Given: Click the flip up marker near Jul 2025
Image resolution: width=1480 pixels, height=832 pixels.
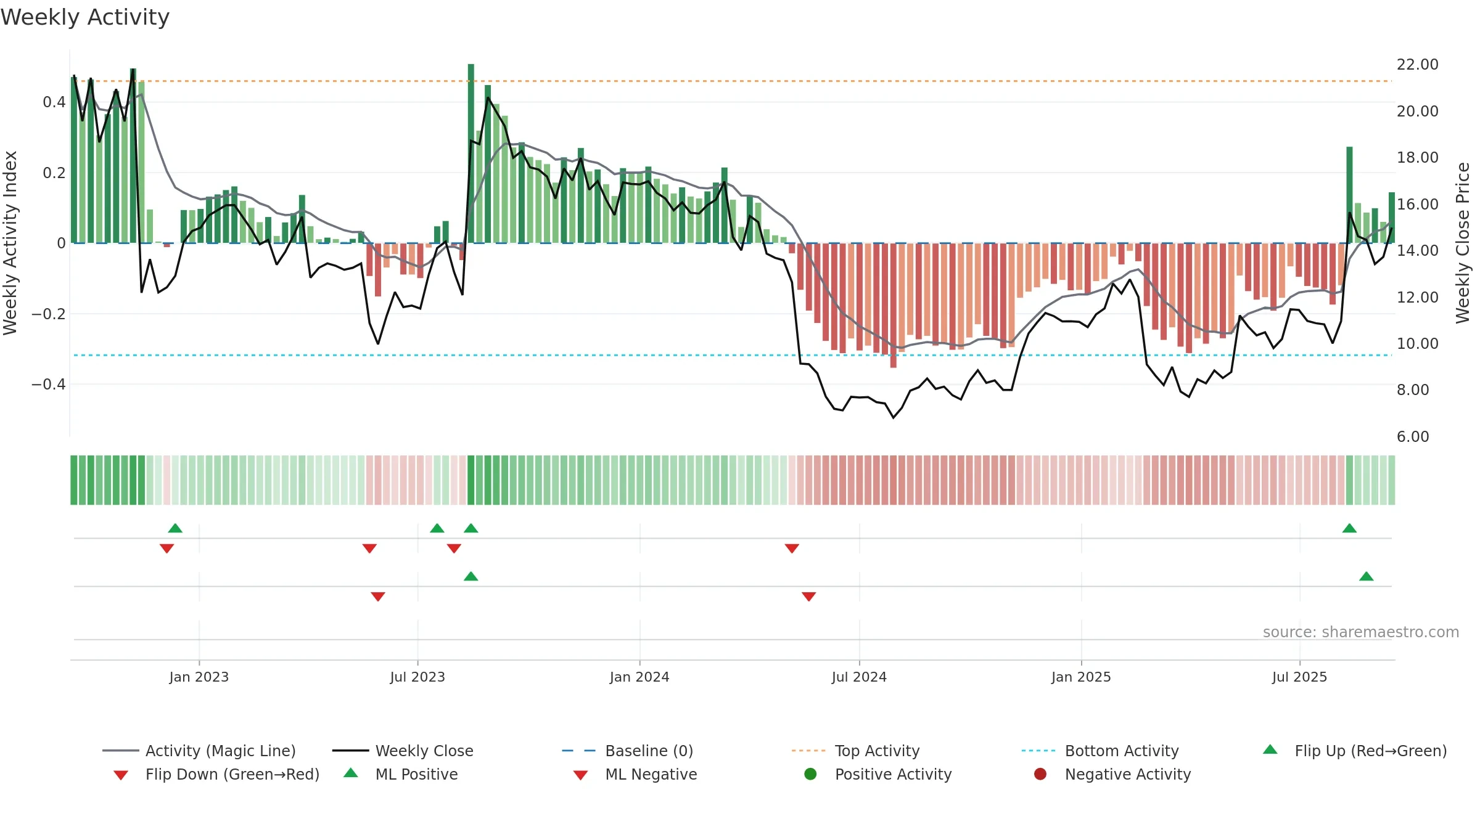Looking at the screenshot, I should 1349,528.
